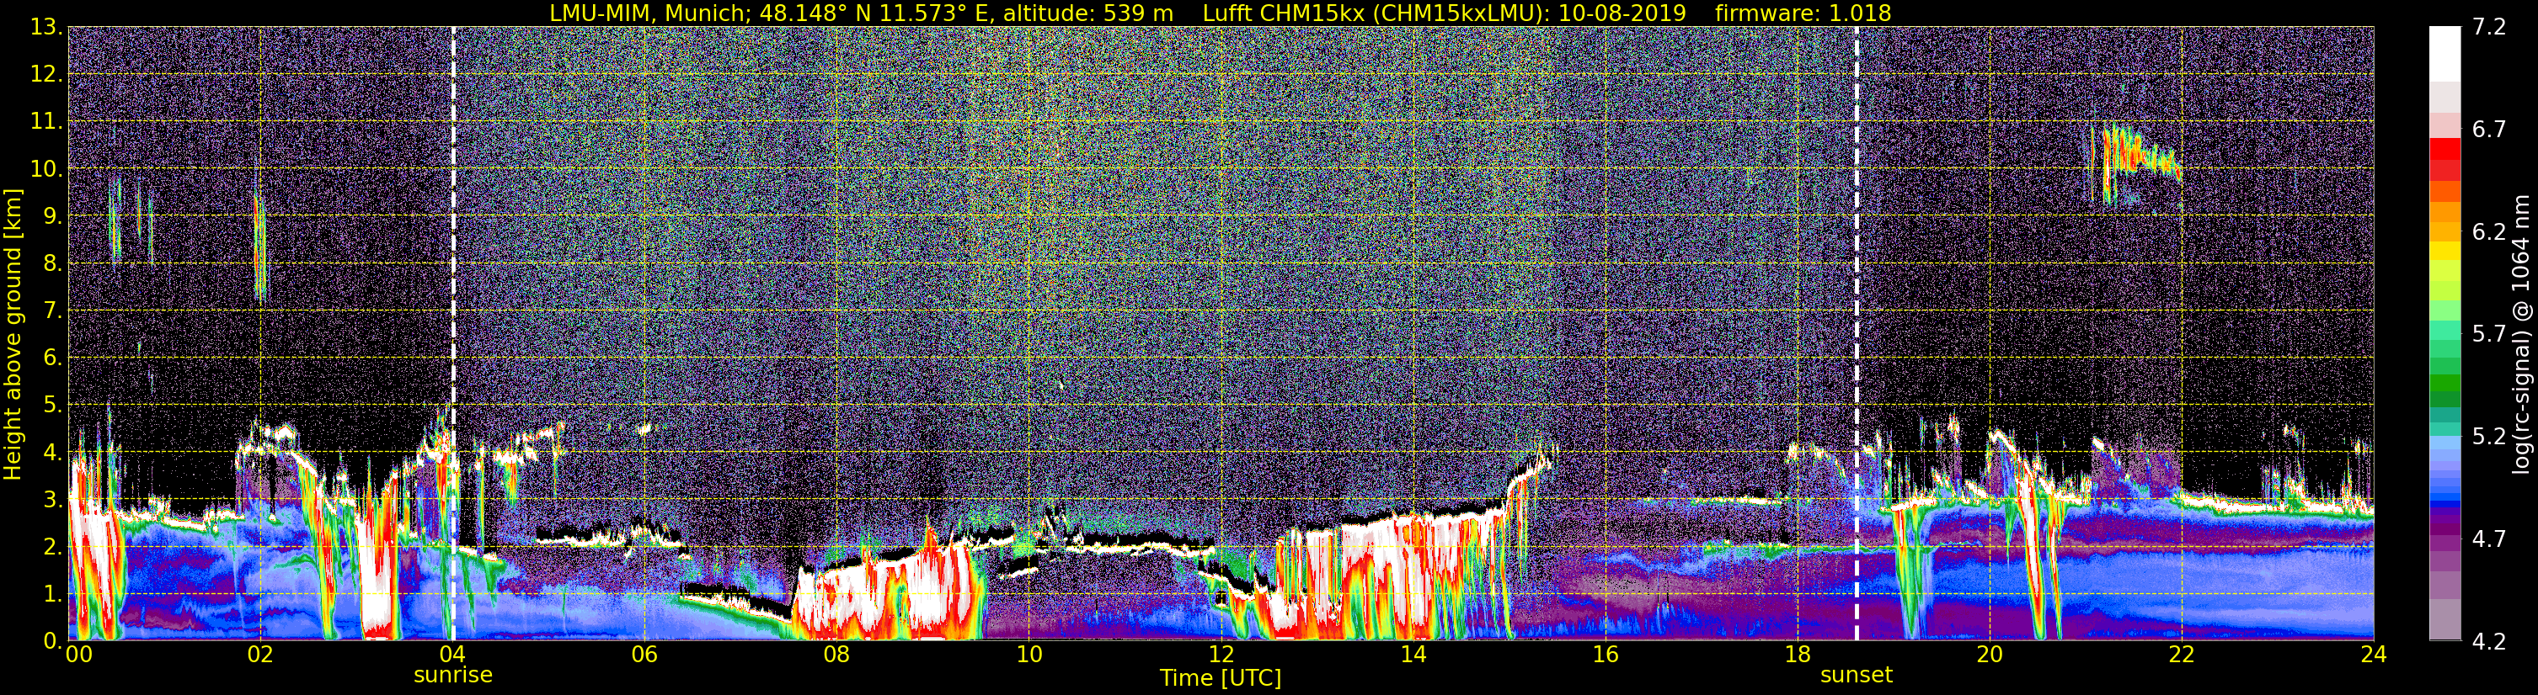
Task: Click the y-axis tick label '4.'
Action: pyautogui.click(x=52, y=453)
